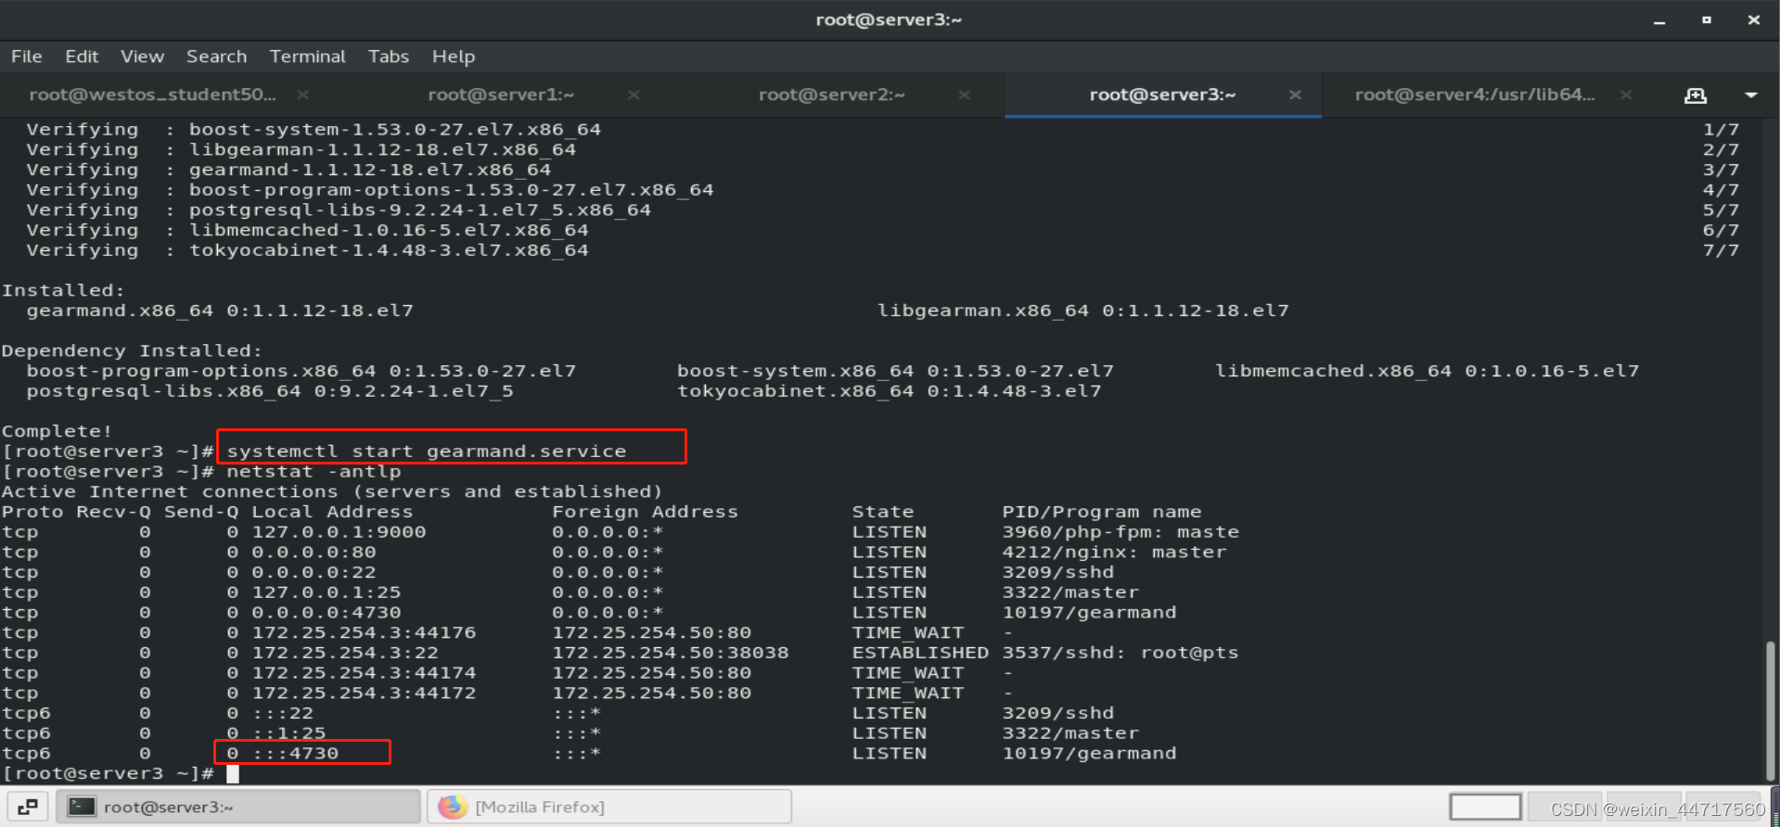Open the Edit menu
1780x827 pixels.
(x=82, y=57)
